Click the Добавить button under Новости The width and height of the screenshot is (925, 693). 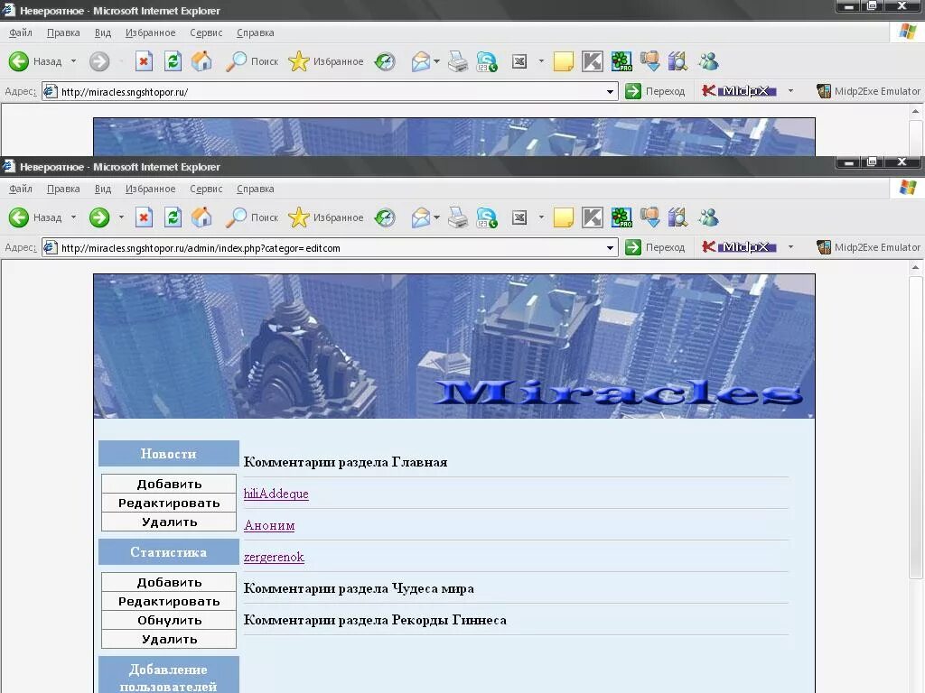tap(168, 484)
